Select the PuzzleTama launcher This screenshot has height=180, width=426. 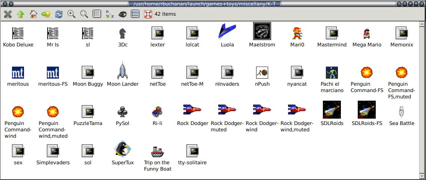pyautogui.click(x=88, y=112)
